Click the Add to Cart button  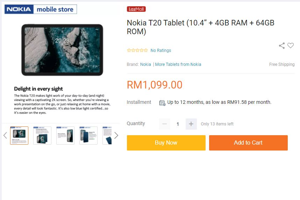[248, 143]
